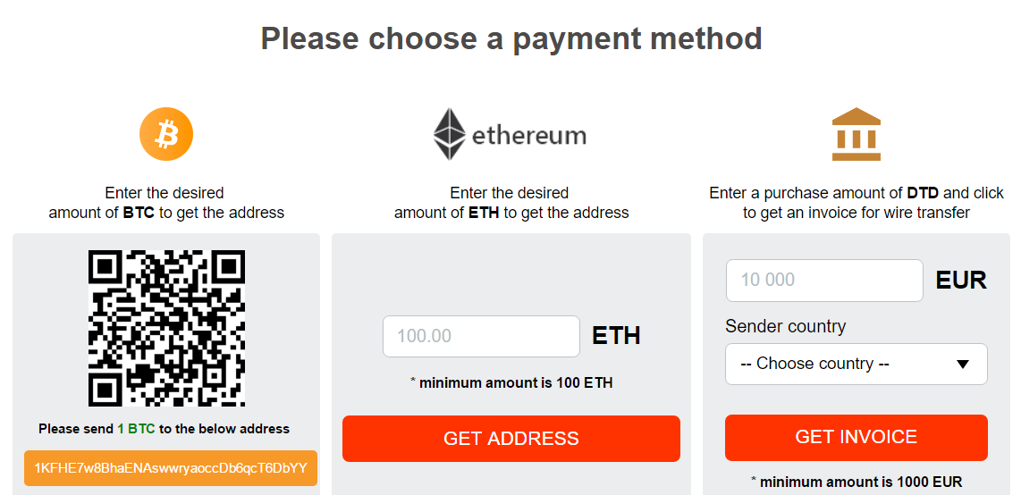
Task: Click the 'Sender country' label
Action: click(x=786, y=326)
